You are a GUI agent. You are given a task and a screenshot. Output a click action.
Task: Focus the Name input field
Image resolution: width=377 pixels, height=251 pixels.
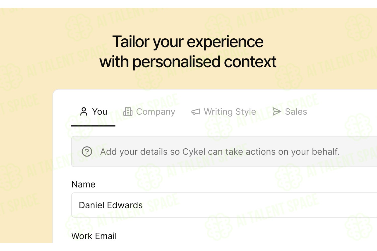pyautogui.click(x=224, y=205)
